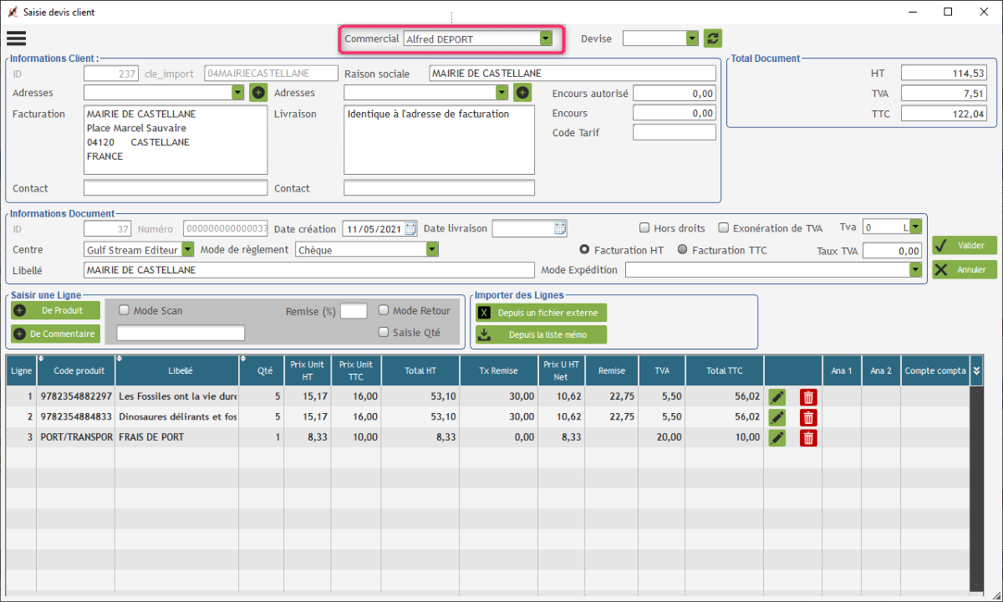
Task: Delete line 1 with the trash icon
Action: [x=808, y=397]
